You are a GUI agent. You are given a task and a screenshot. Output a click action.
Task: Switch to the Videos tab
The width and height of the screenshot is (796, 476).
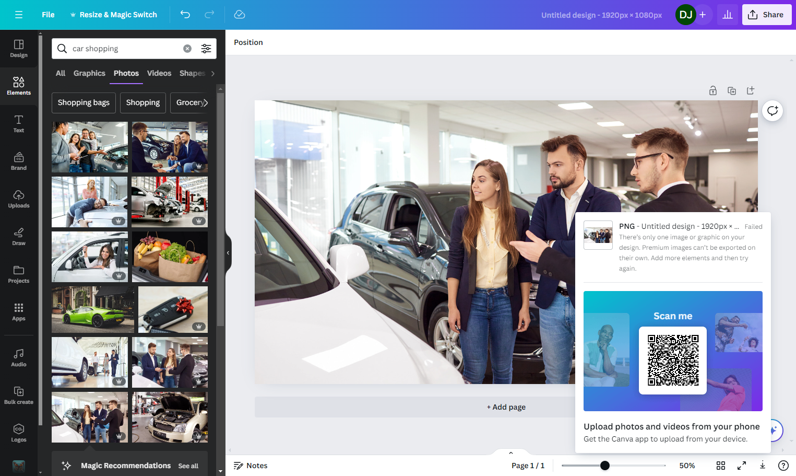pos(159,73)
